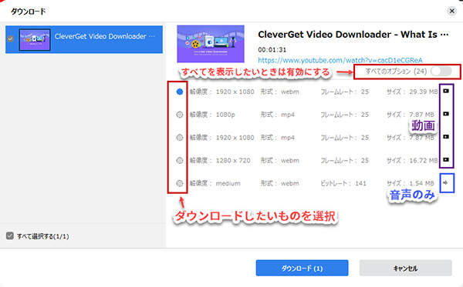Image resolution: width=463 pixels, height=287 pixels.
Task: Click video icon on 1280x720 webm row
Action: click(x=446, y=159)
